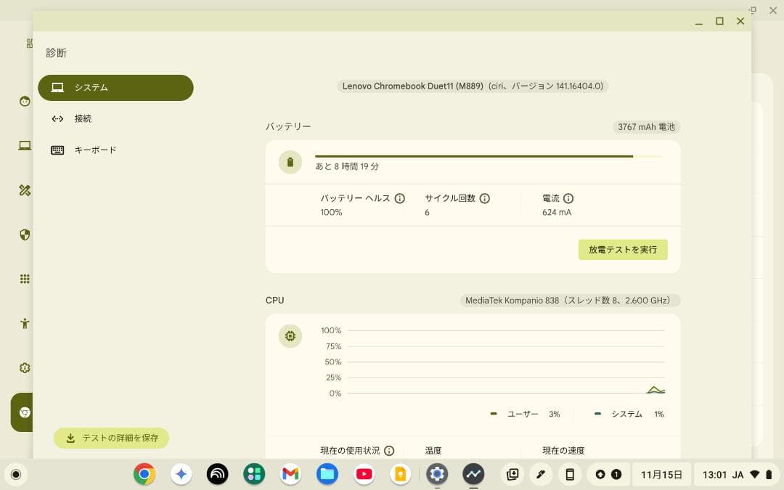Open Gmail from the shelf

point(290,474)
